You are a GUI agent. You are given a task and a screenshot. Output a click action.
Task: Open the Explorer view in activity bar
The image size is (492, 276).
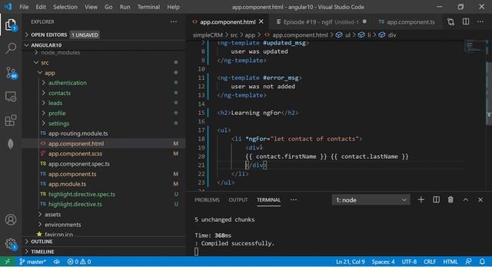pos(11,25)
